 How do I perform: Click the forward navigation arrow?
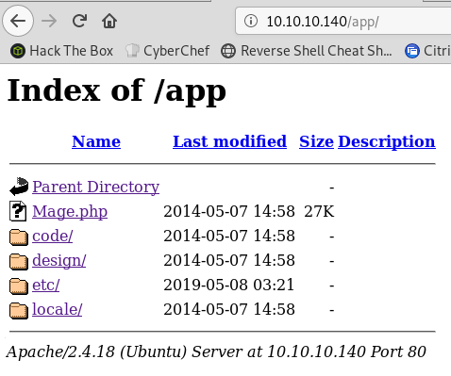[49, 22]
